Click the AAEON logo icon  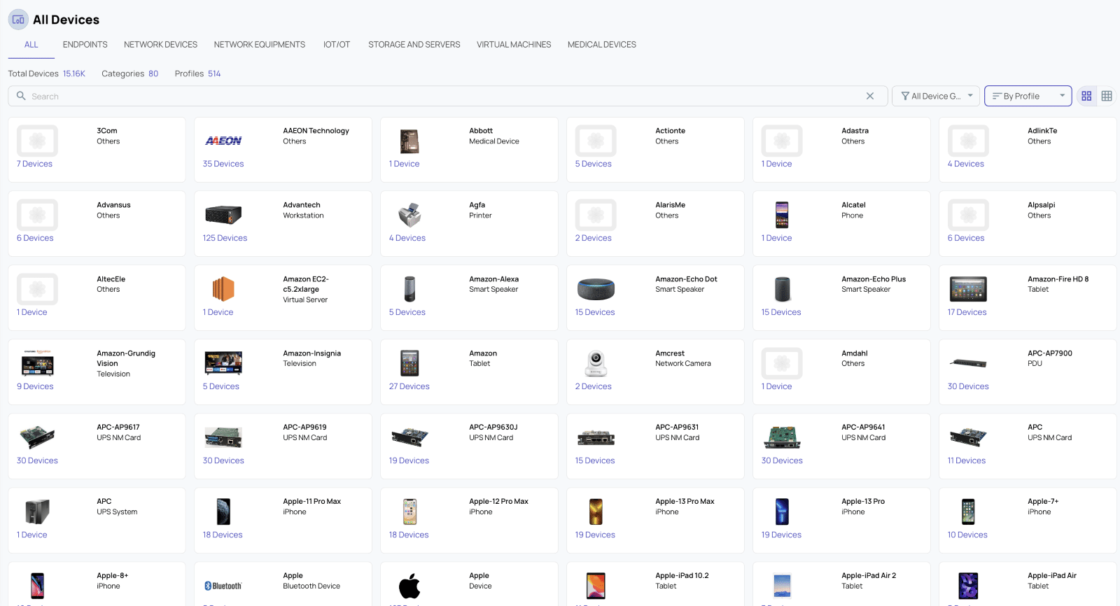coord(223,141)
